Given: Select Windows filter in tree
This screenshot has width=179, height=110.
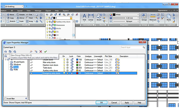Looking at the screenshot, I should (x=17, y=64).
